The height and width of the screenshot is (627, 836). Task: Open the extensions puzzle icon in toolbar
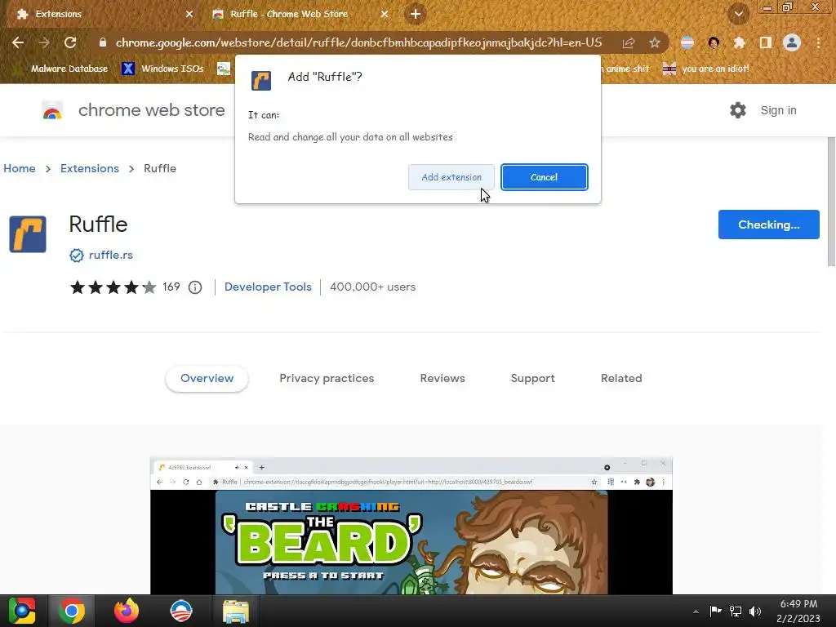pos(740,42)
